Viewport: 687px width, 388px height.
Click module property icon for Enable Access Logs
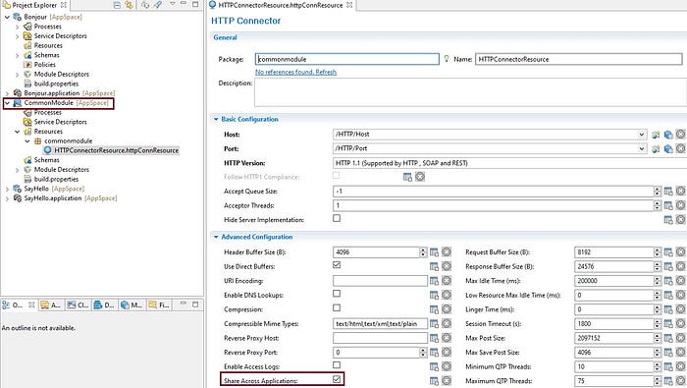tap(434, 366)
